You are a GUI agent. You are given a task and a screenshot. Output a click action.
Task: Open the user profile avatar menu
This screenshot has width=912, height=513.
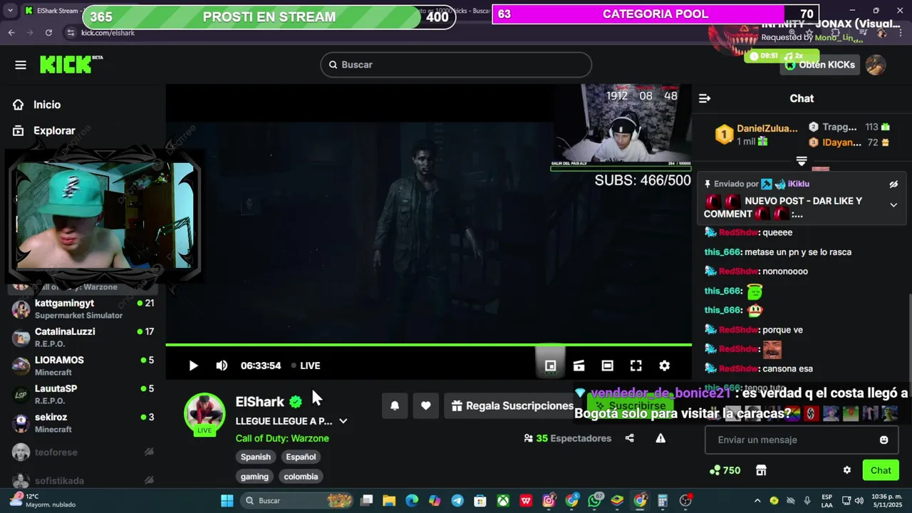click(x=876, y=65)
